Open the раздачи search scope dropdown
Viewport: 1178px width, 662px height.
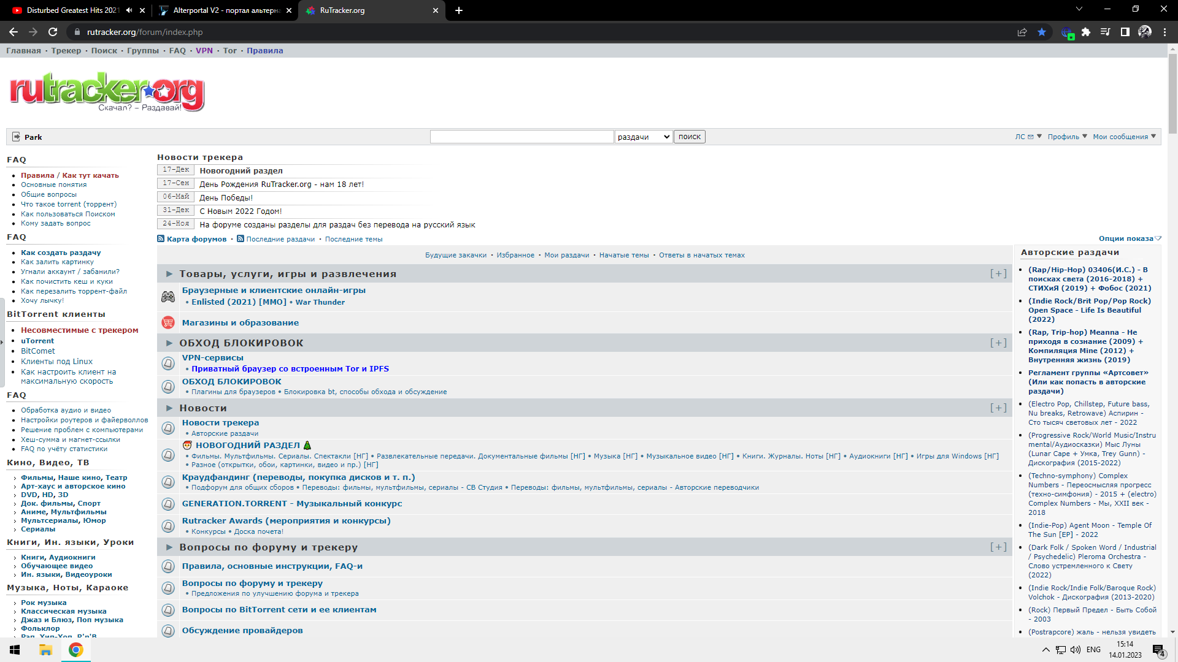(x=643, y=137)
